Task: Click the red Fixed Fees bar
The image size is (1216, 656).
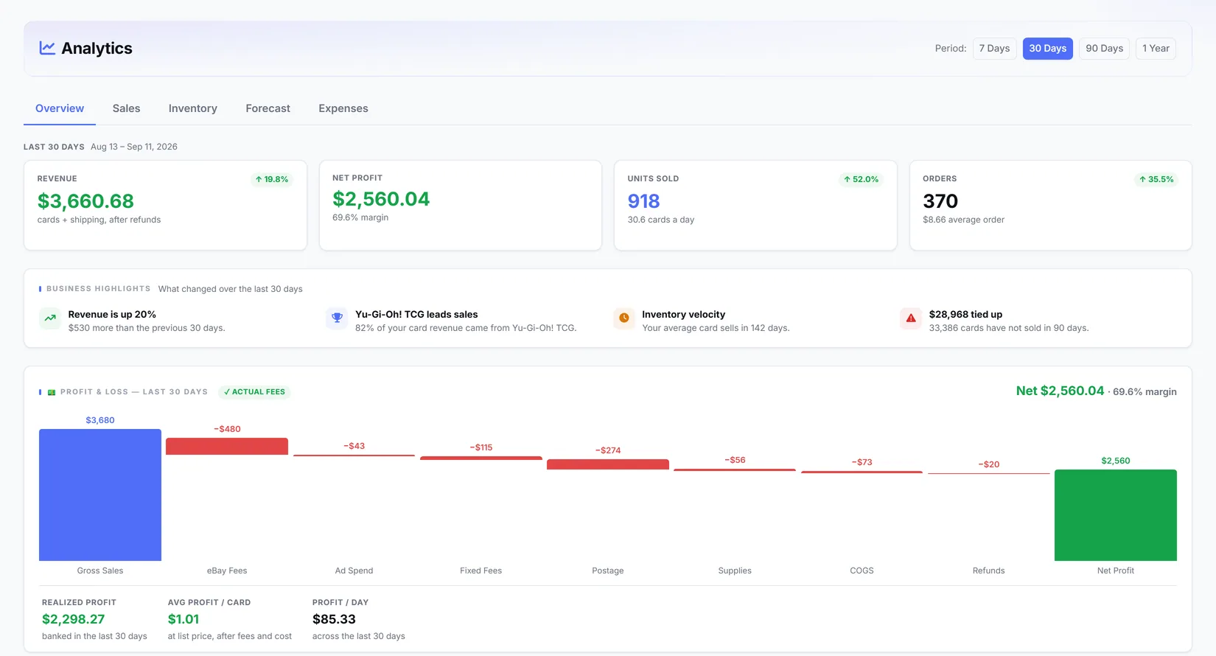Action: 481,458
